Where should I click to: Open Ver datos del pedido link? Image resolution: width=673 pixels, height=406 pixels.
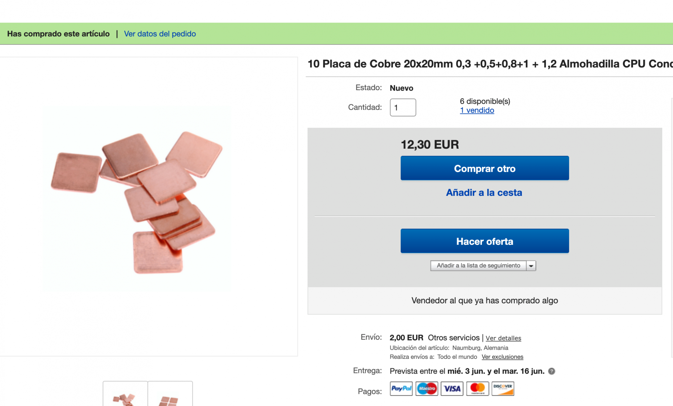click(x=160, y=34)
